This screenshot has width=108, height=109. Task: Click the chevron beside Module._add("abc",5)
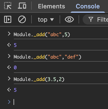[9, 34]
